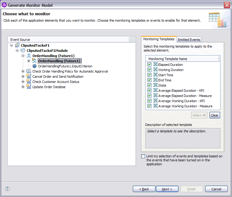Click the Event Source column header
This screenshot has height=197, width=232.
(69, 40)
